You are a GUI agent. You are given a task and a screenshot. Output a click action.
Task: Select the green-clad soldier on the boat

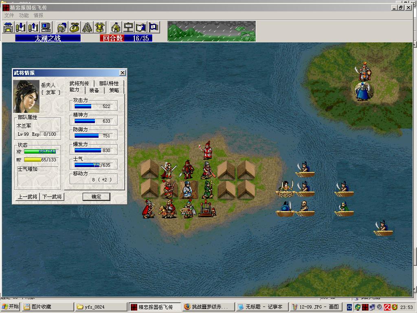point(344,208)
